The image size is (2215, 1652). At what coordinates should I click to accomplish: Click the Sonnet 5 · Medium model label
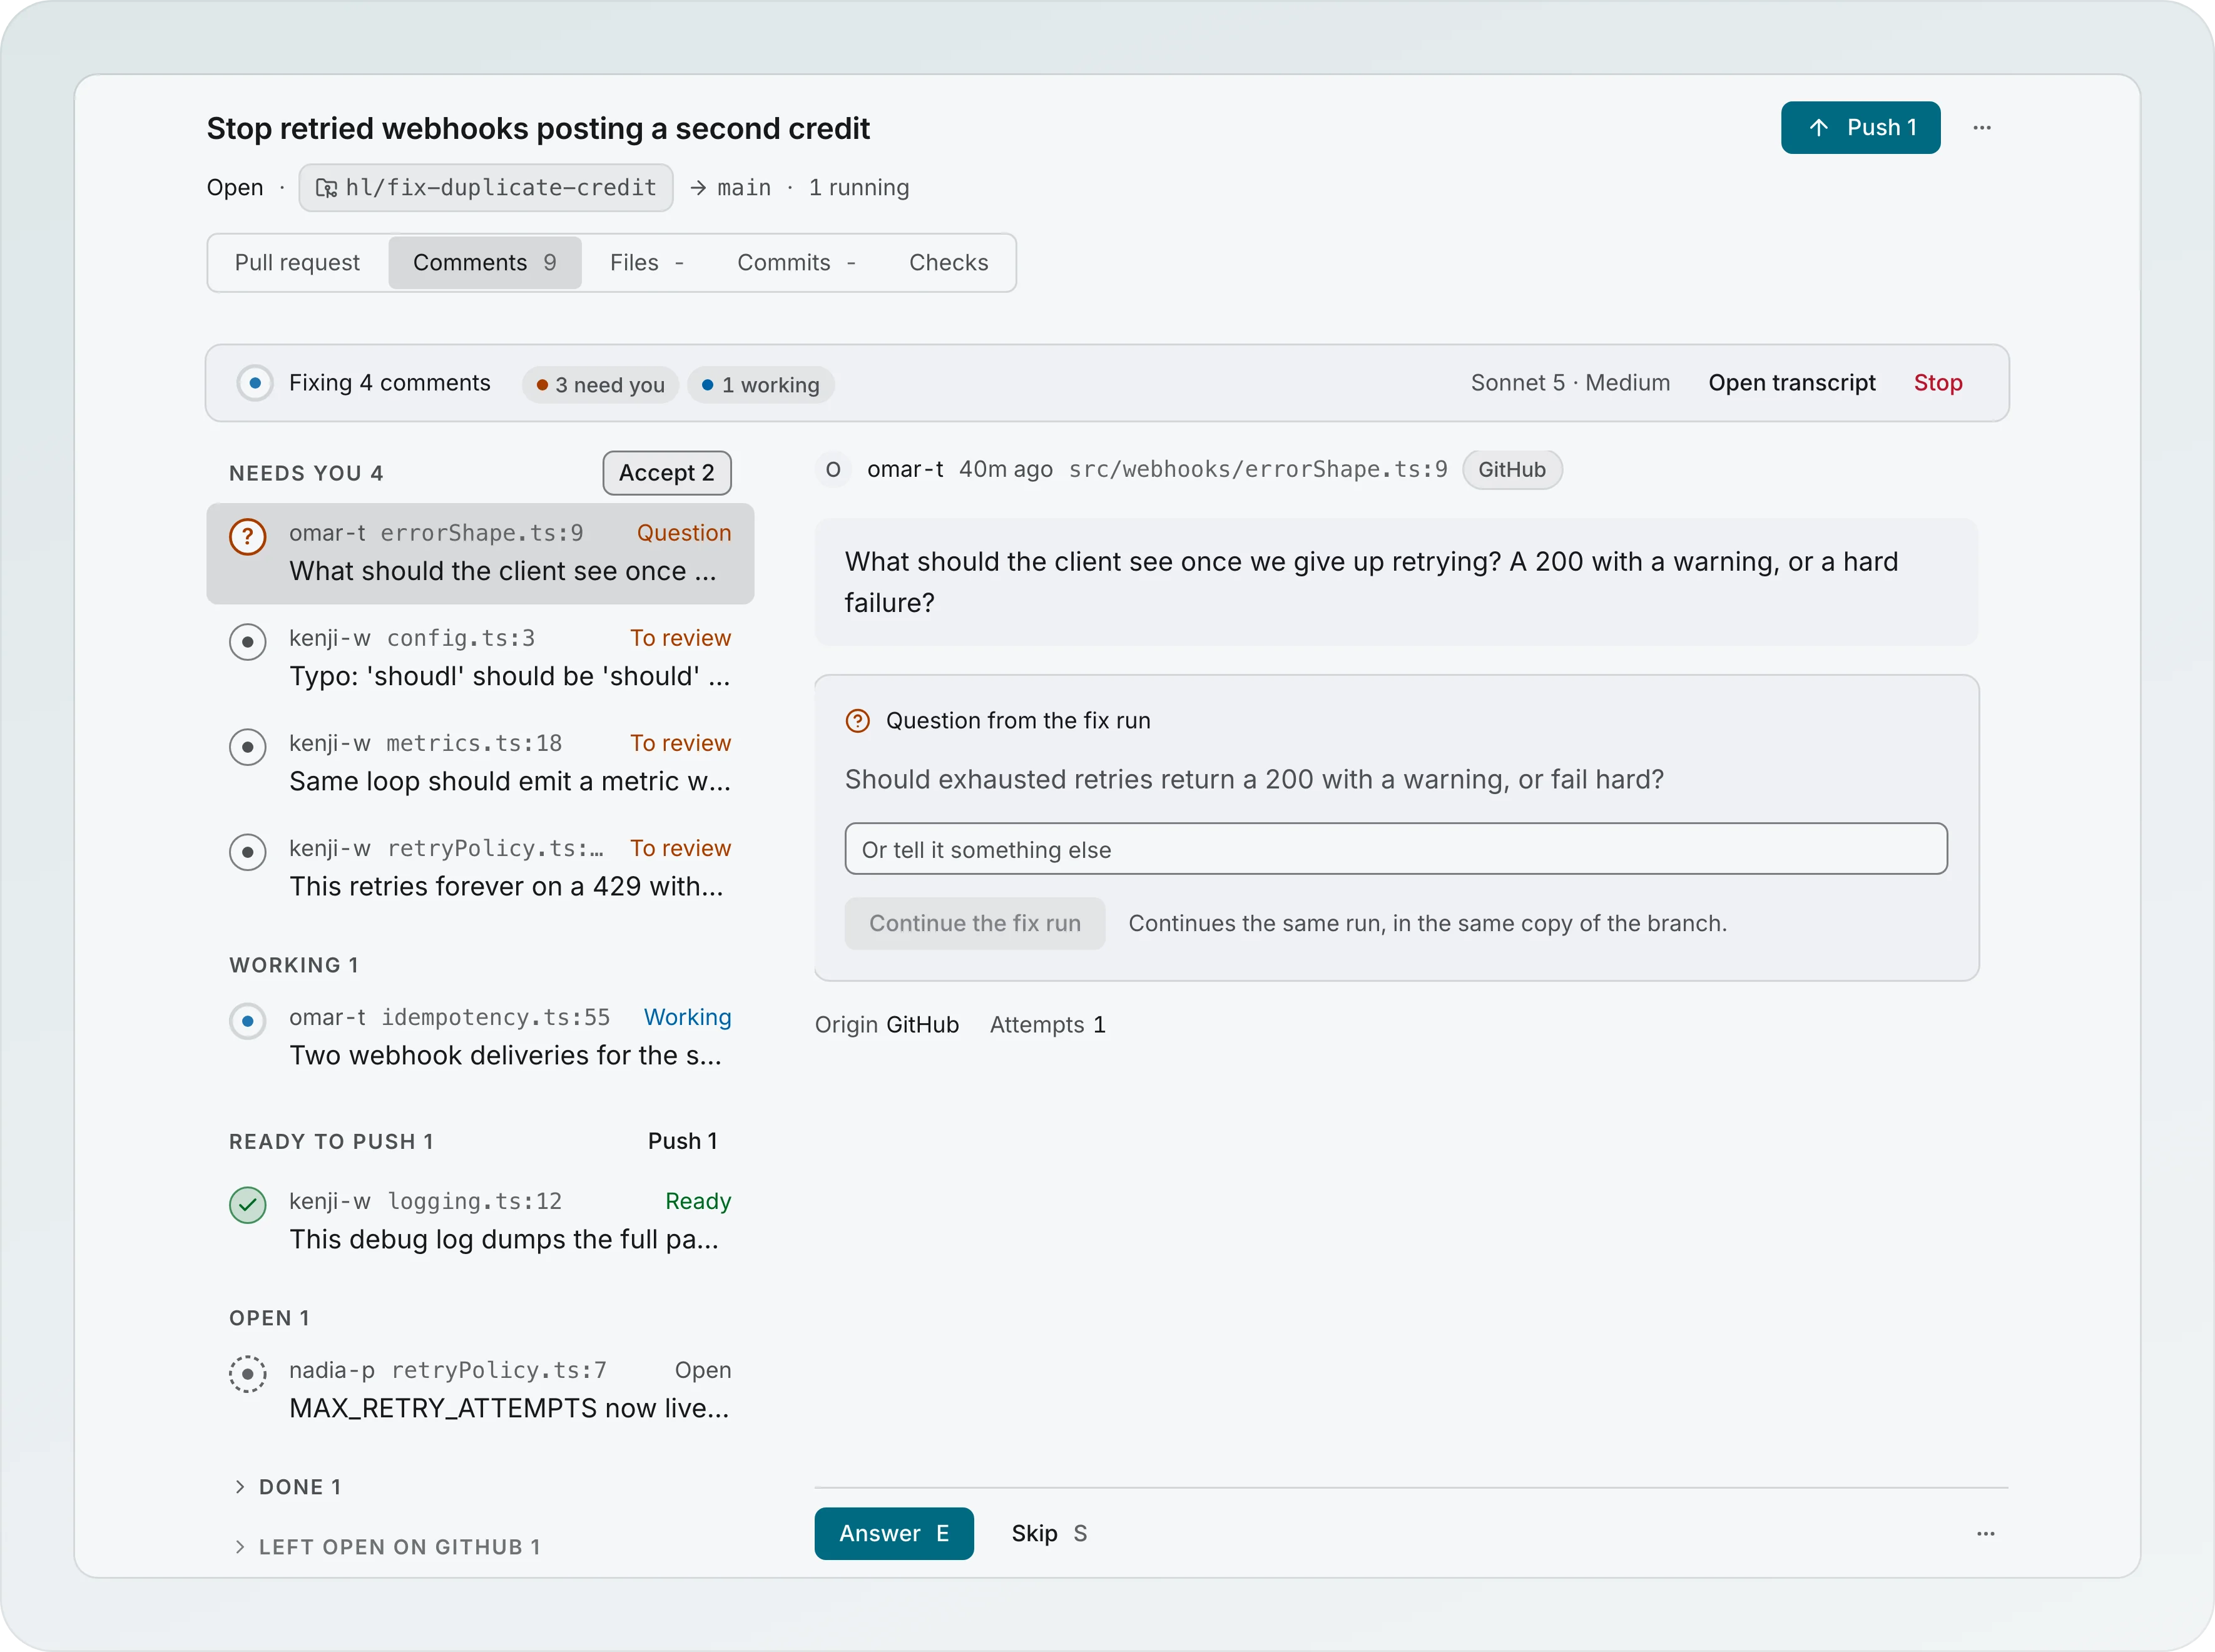pos(1570,383)
